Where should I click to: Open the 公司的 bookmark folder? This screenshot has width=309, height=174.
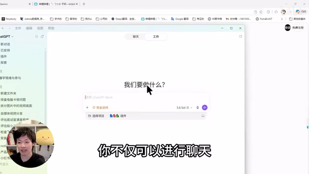(101, 19)
